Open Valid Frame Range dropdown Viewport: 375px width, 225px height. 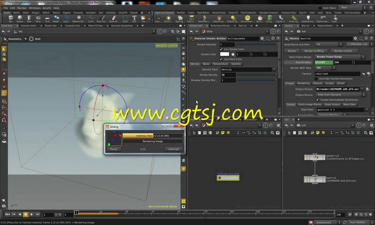point(340,57)
